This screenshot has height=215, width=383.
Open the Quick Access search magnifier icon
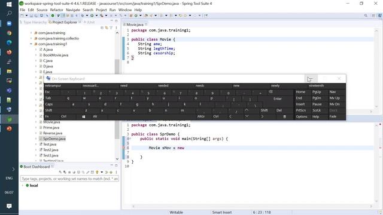click(366, 16)
